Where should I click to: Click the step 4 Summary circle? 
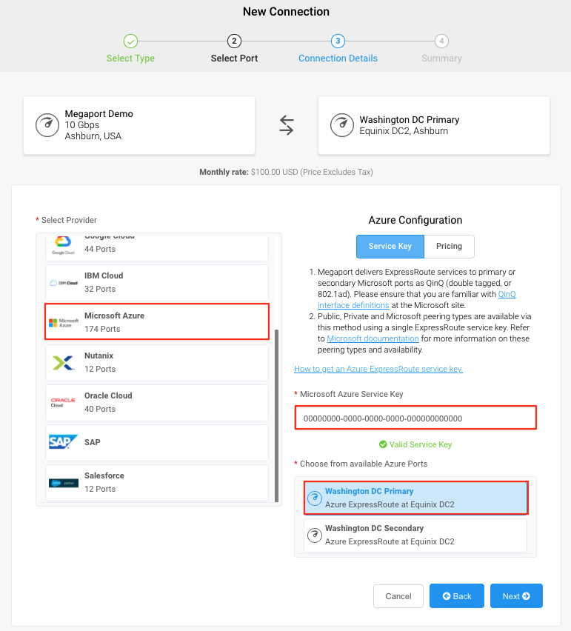coord(441,41)
